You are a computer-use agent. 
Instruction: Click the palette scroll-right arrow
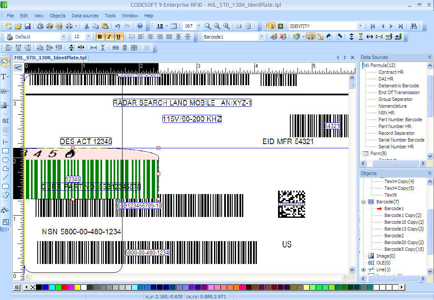[402, 287]
